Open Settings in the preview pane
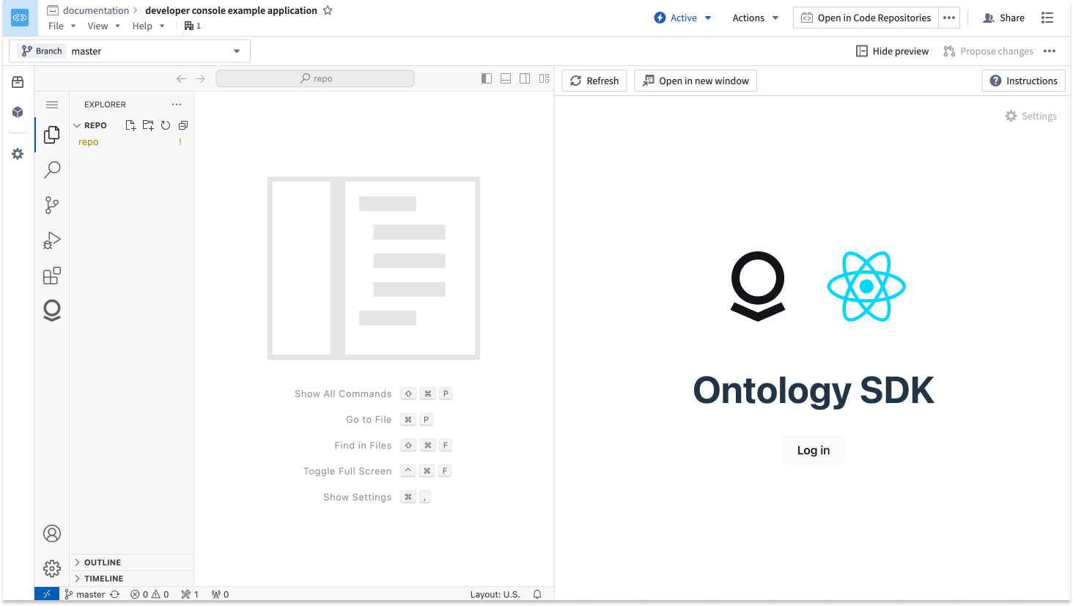This screenshot has width=1073, height=606. pos(1030,116)
